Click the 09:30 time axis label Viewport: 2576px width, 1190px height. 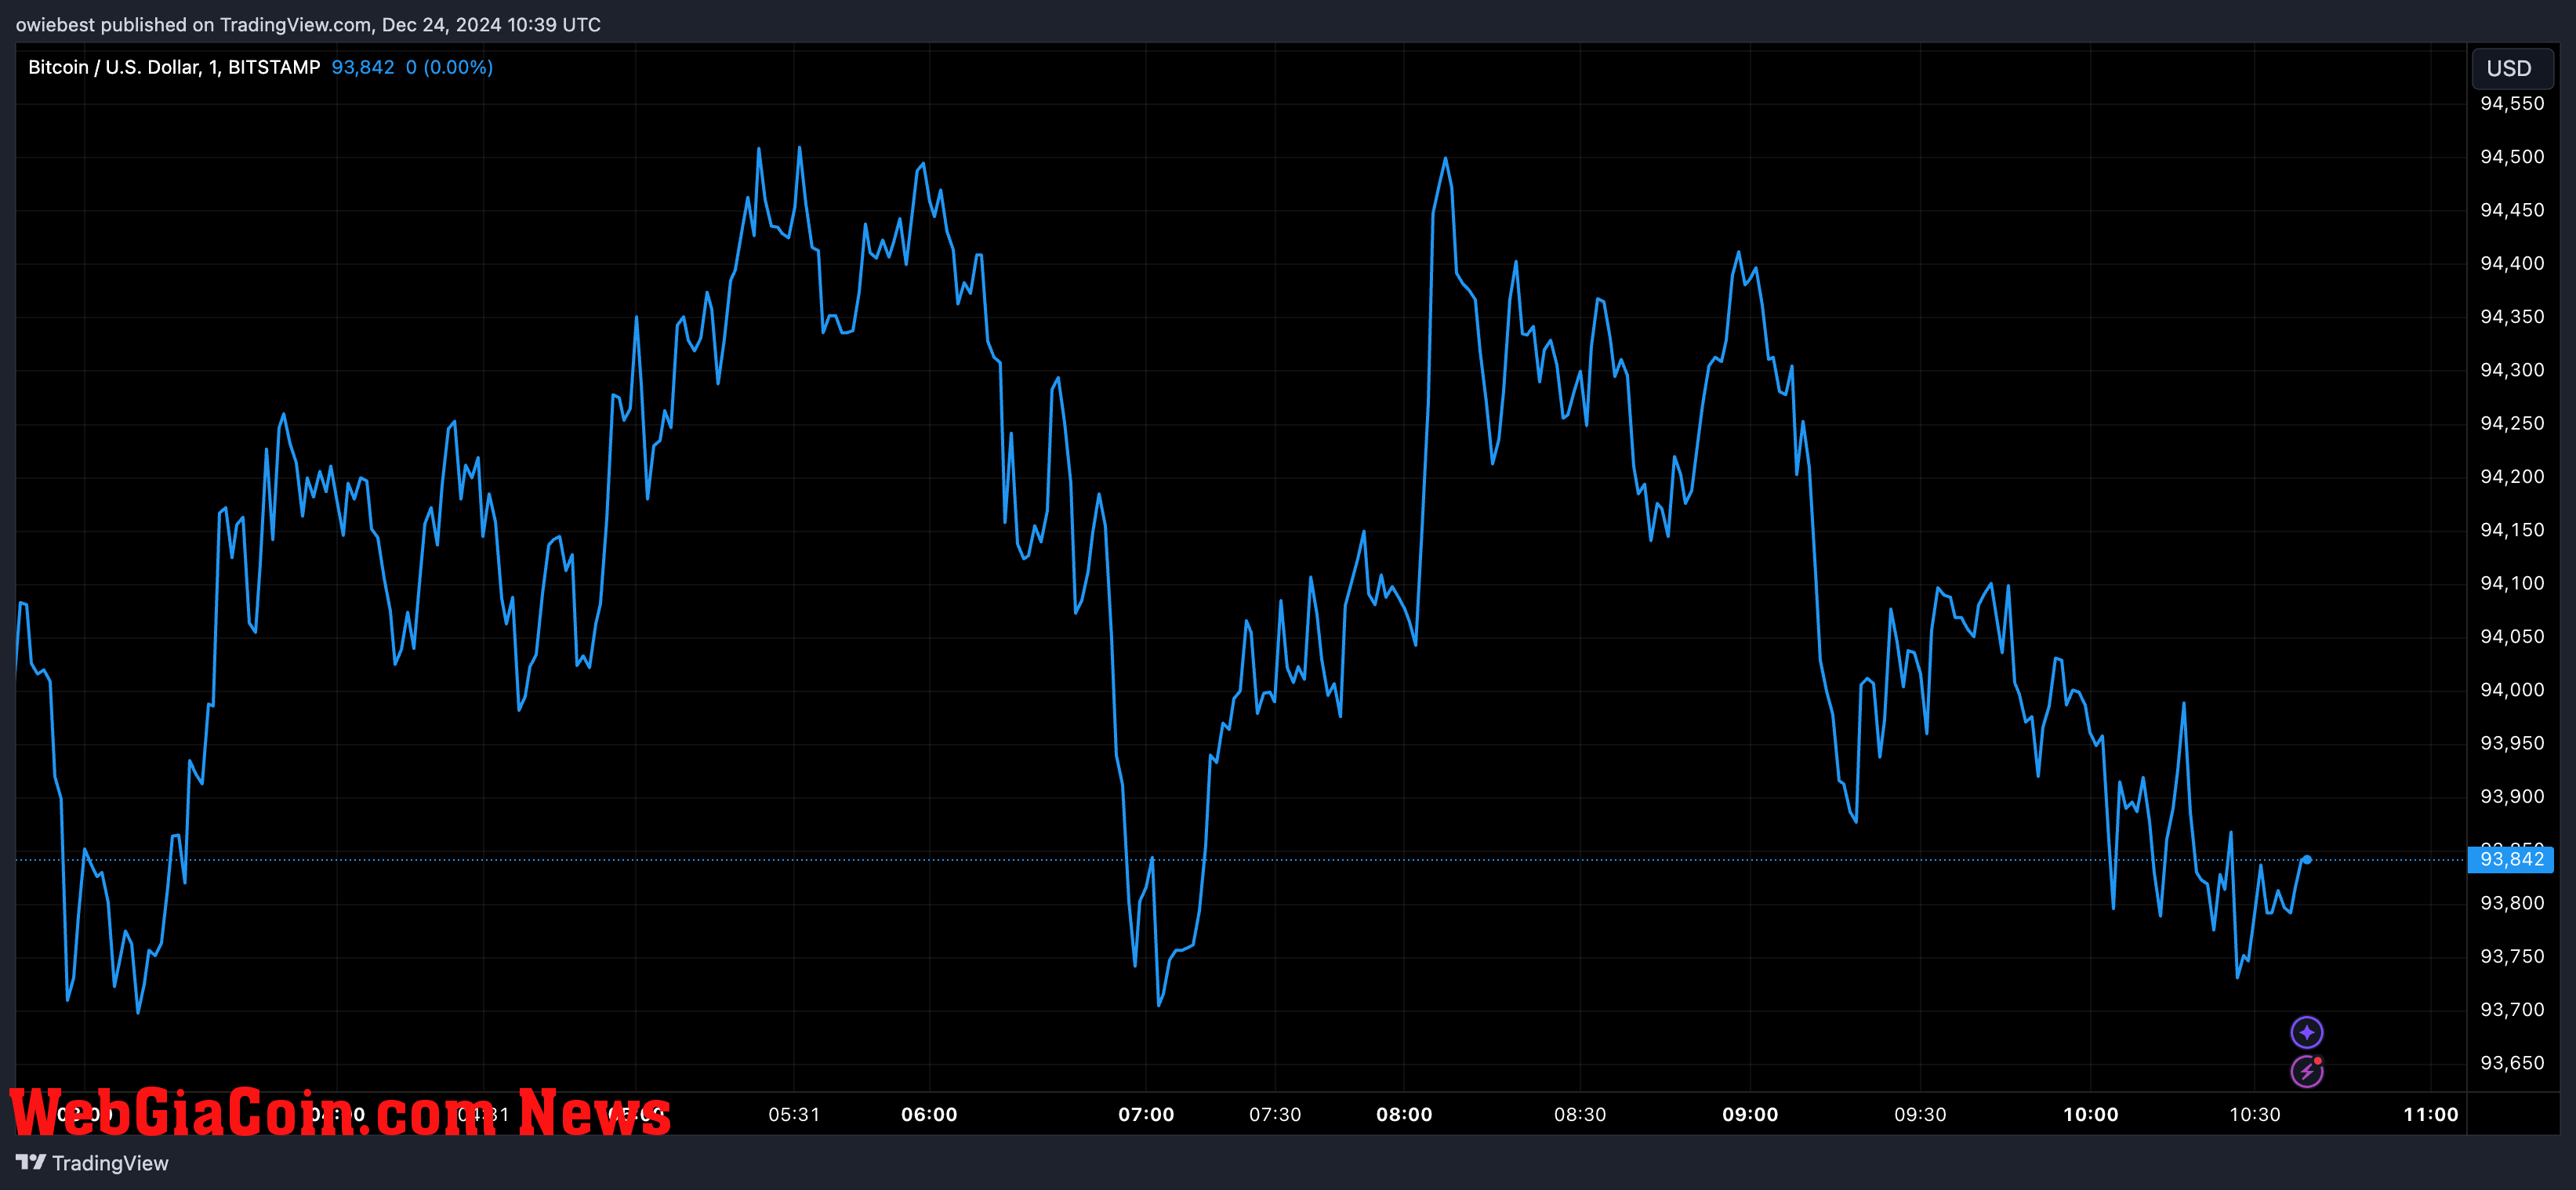(1920, 1114)
